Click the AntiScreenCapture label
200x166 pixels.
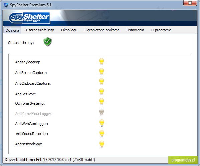tap(31, 73)
